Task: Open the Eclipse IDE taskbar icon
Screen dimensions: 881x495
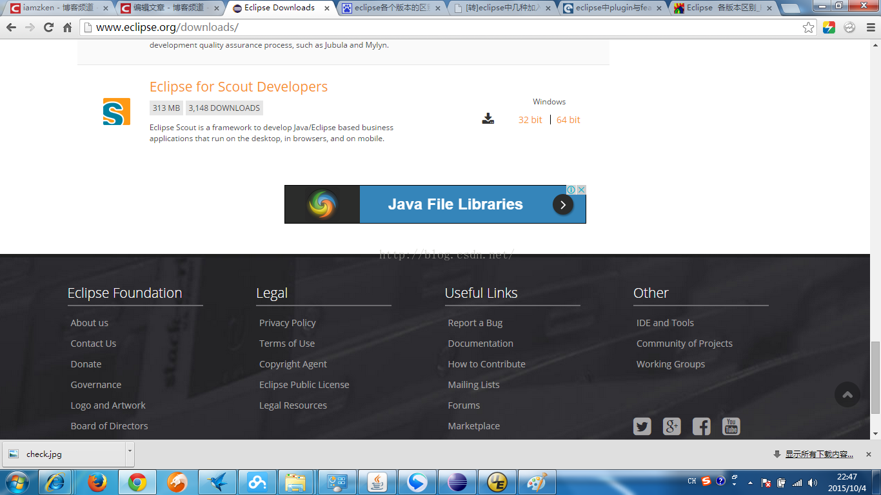Action: tap(457, 482)
